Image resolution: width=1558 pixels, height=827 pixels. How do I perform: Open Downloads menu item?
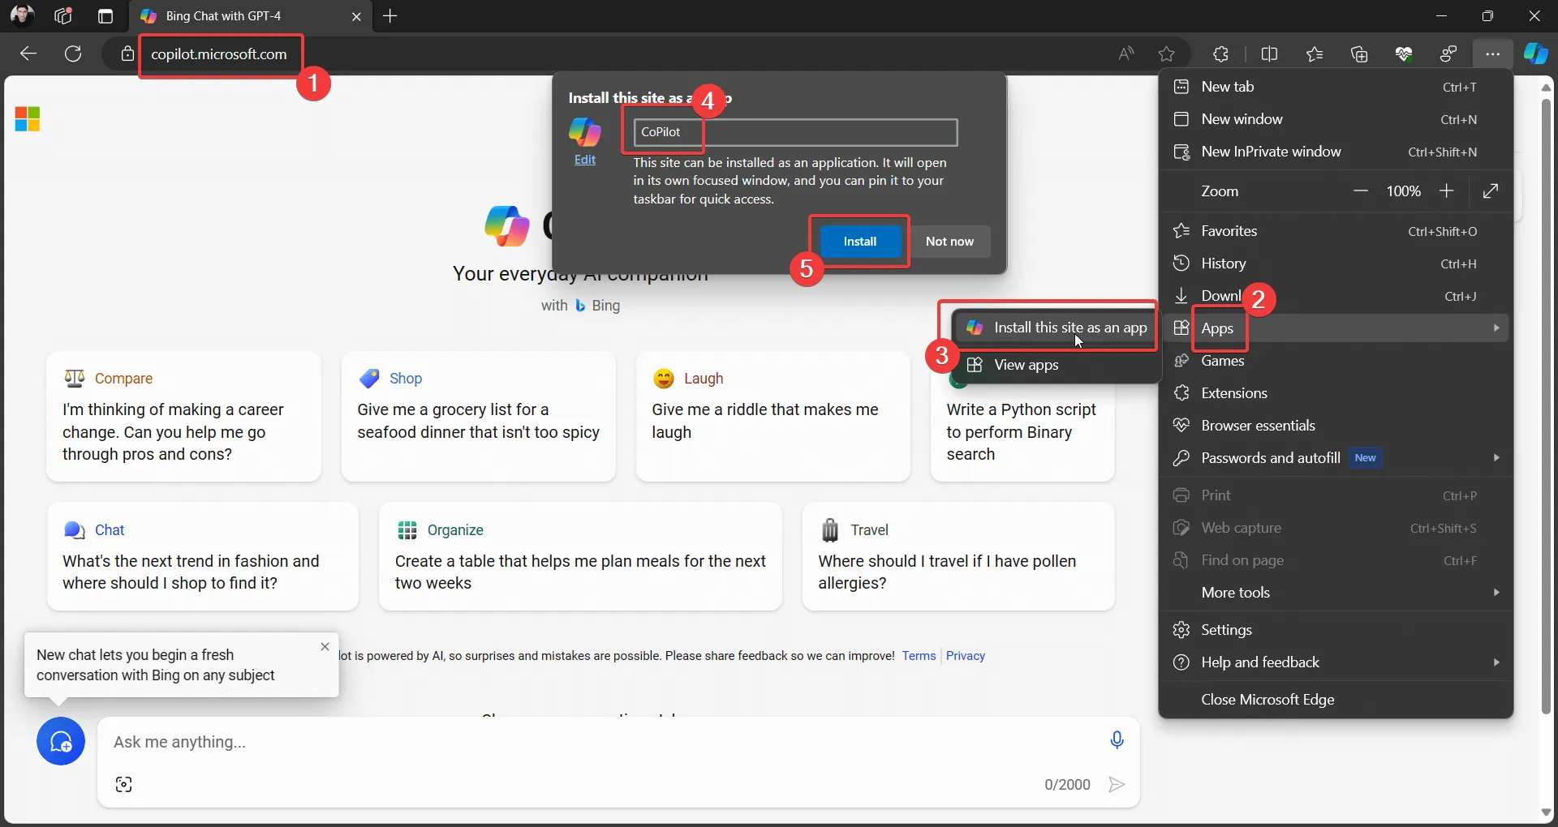1336,296
